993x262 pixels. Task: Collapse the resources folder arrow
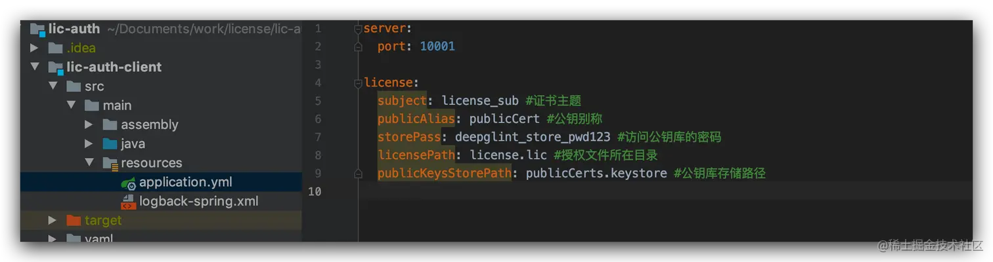[x=89, y=162]
